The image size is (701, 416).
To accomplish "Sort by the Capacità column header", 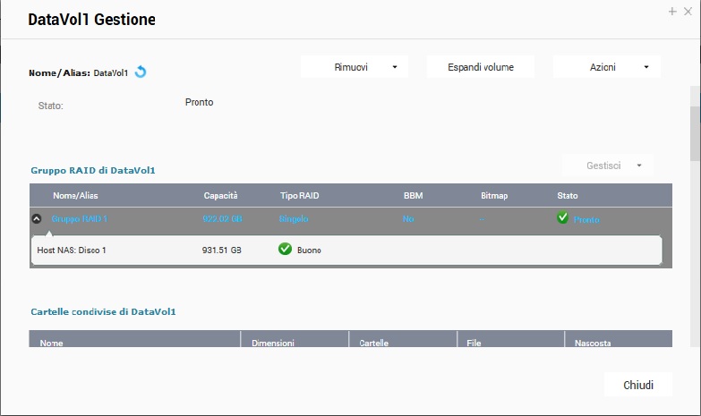I will pyautogui.click(x=220, y=195).
